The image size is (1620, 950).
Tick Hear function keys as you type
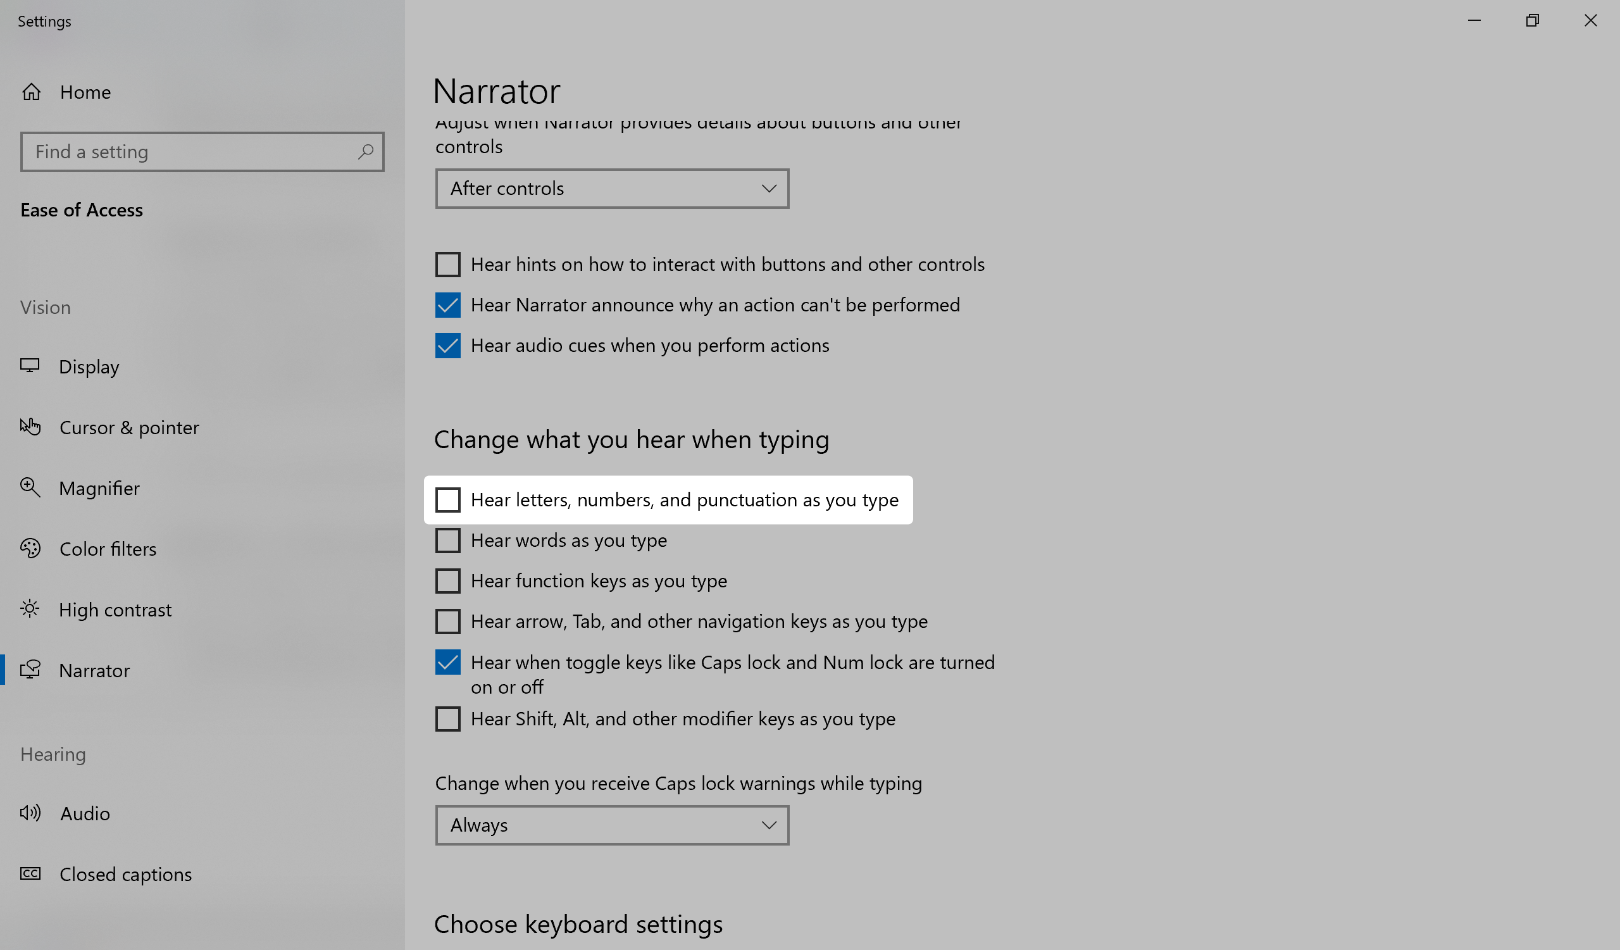point(448,581)
